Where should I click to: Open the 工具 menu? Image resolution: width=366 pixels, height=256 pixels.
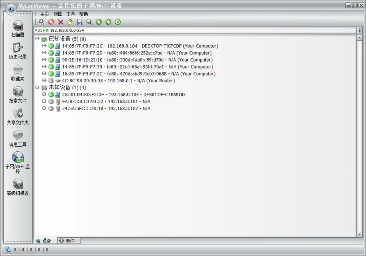[x=71, y=14]
